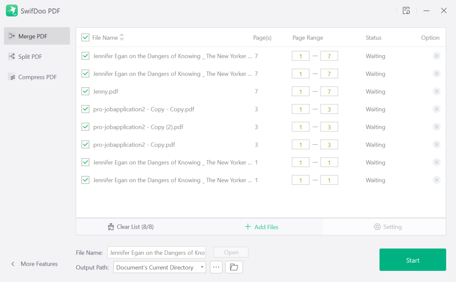This screenshot has height=282, width=456.
Task: Uncheck pro-jobapplication2 - Copy.pdf checkbox
Action: click(x=85, y=145)
